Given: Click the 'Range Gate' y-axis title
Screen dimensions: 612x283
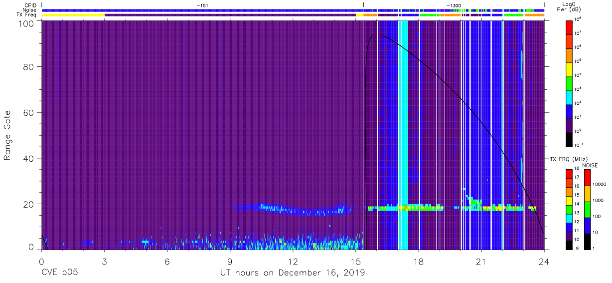Looking at the screenshot, I should (7, 136).
